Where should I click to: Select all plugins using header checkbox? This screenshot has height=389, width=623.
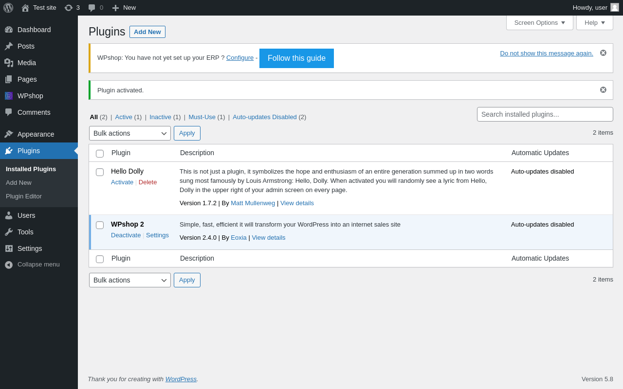tap(100, 154)
